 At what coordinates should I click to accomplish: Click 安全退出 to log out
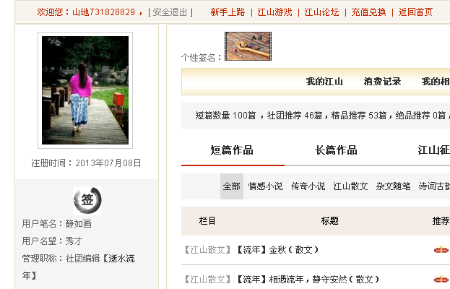point(170,12)
